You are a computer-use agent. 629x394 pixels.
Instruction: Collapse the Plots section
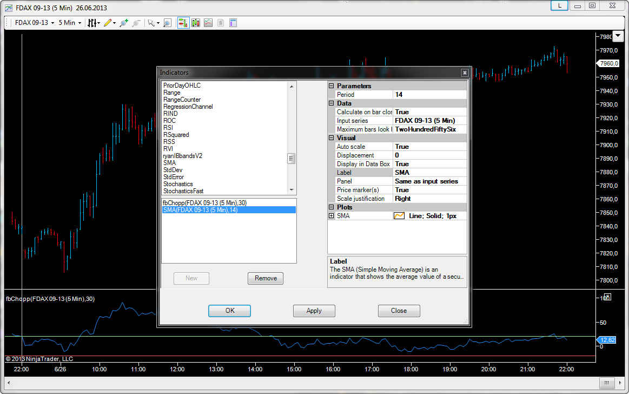[x=332, y=207]
